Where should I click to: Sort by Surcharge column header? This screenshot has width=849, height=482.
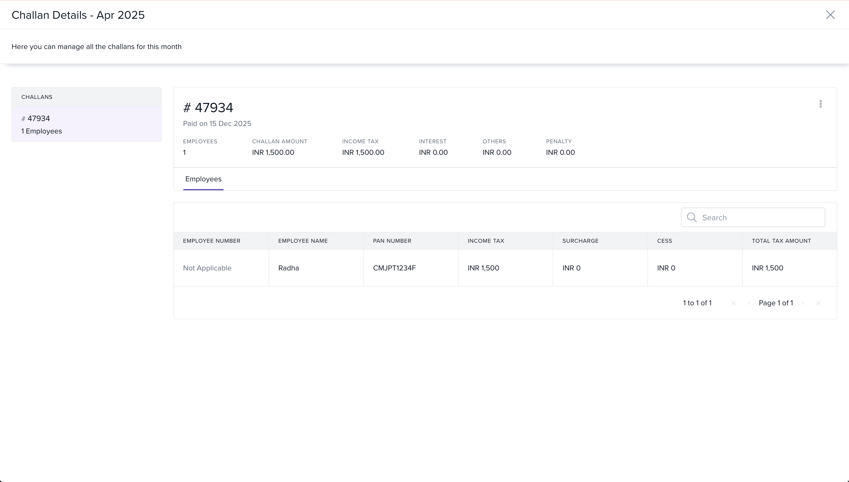click(580, 241)
